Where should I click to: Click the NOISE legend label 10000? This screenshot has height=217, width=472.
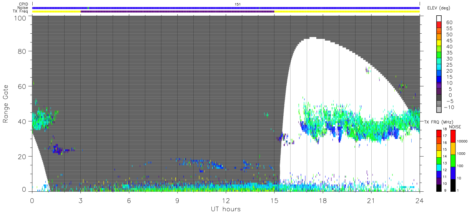(x=462, y=141)
